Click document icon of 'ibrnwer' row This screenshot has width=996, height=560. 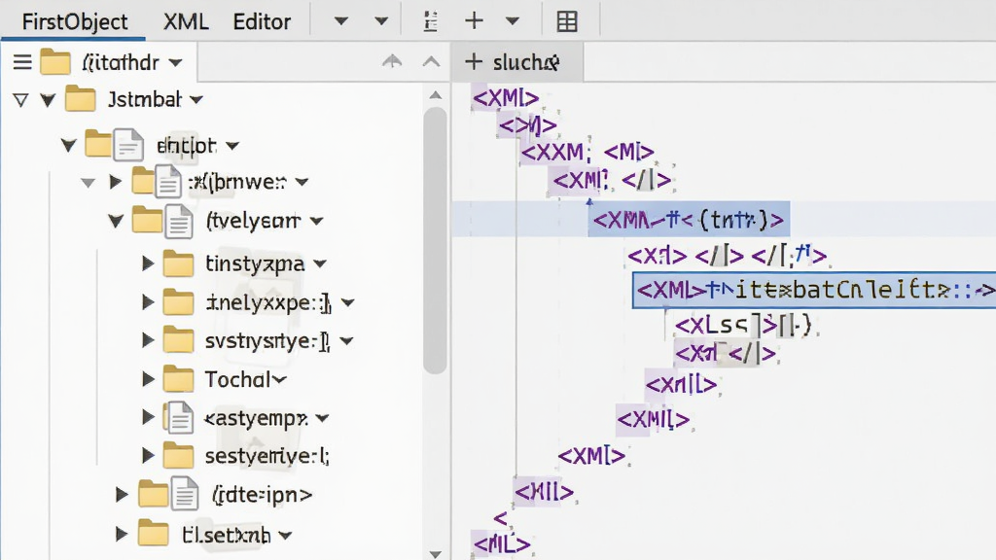pos(168,182)
